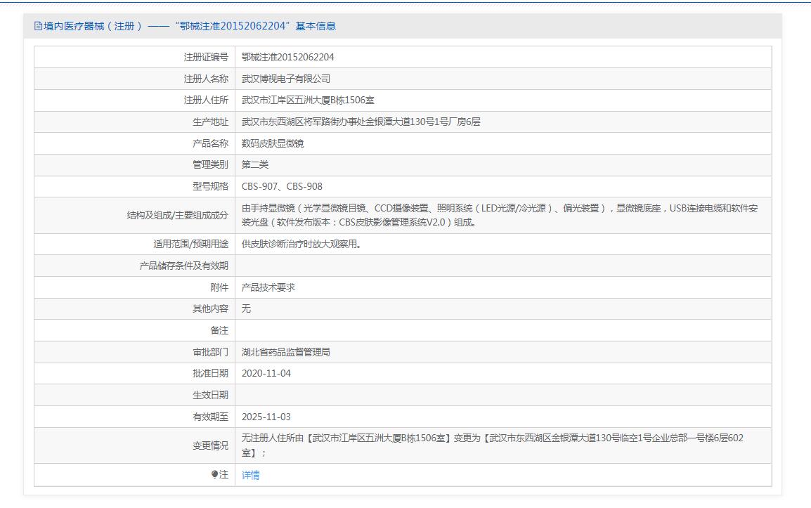Click management class value 第二类

[255, 164]
